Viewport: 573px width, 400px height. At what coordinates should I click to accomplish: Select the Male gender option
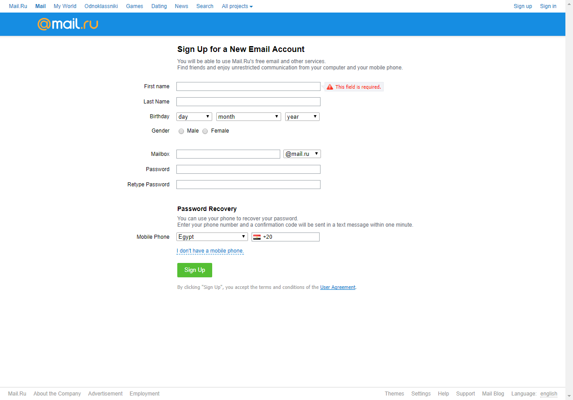coord(181,131)
